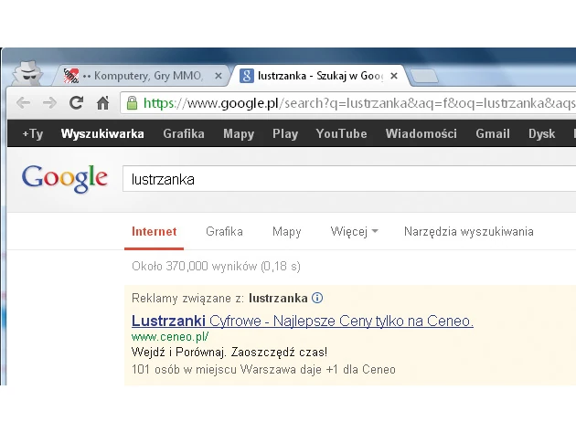This screenshot has width=576, height=432.
Task: Click the Google favicon on lustrzanka tab
Action: point(247,76)
